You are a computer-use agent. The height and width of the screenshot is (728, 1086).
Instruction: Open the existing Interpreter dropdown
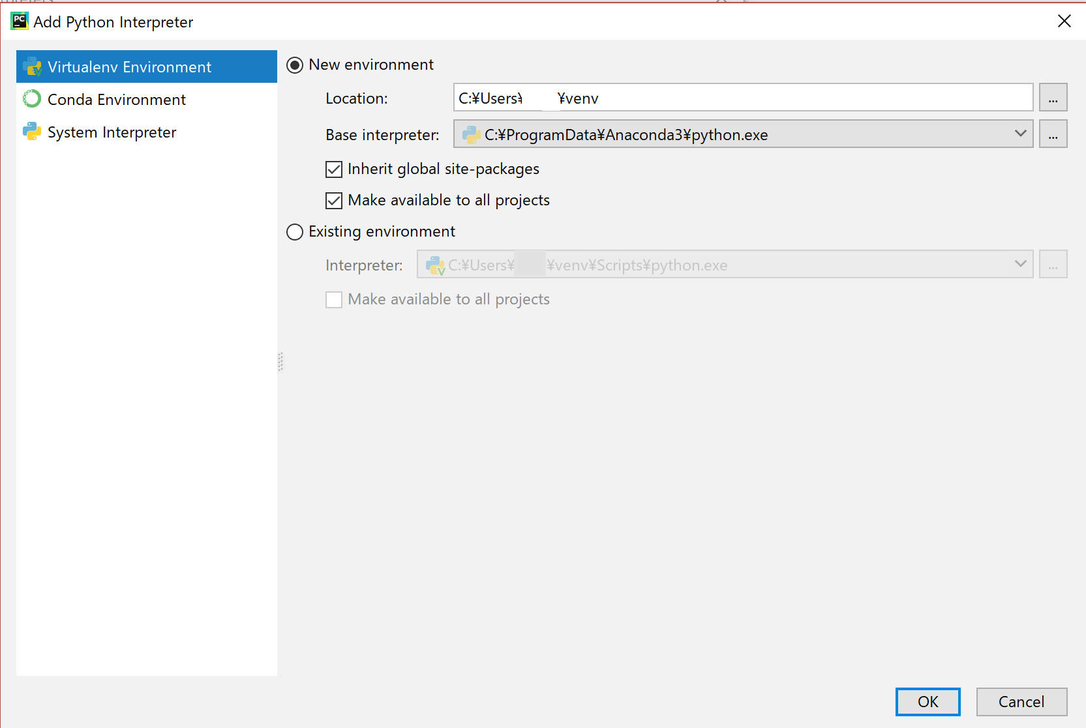1020,264
